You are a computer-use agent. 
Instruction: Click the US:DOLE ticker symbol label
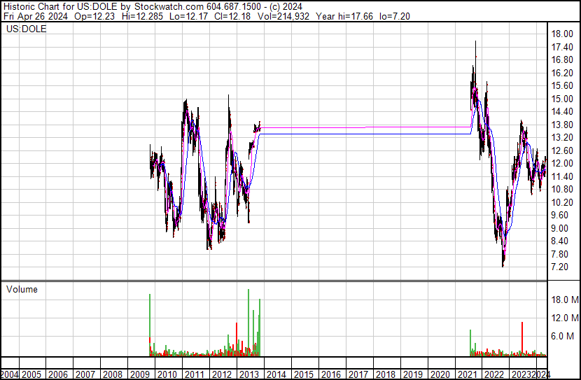coord(27,29)
